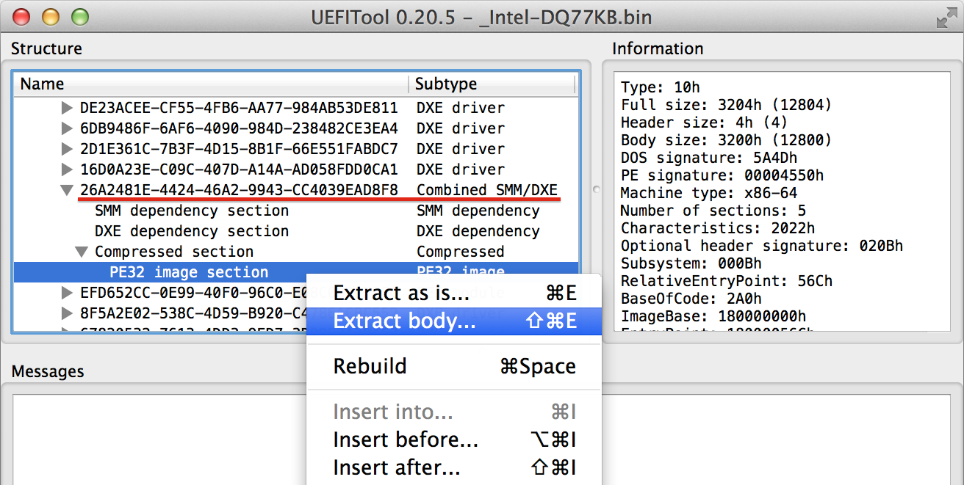
Task: Click the BaseOfCode: 2A0h line
Action: pos(691,299)
